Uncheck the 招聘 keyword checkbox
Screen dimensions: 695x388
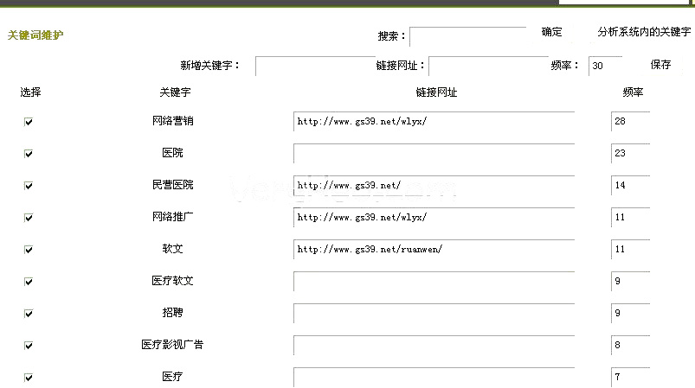tap(29, 314)
